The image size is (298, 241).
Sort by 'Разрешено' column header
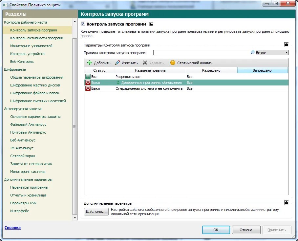point(211,70)
